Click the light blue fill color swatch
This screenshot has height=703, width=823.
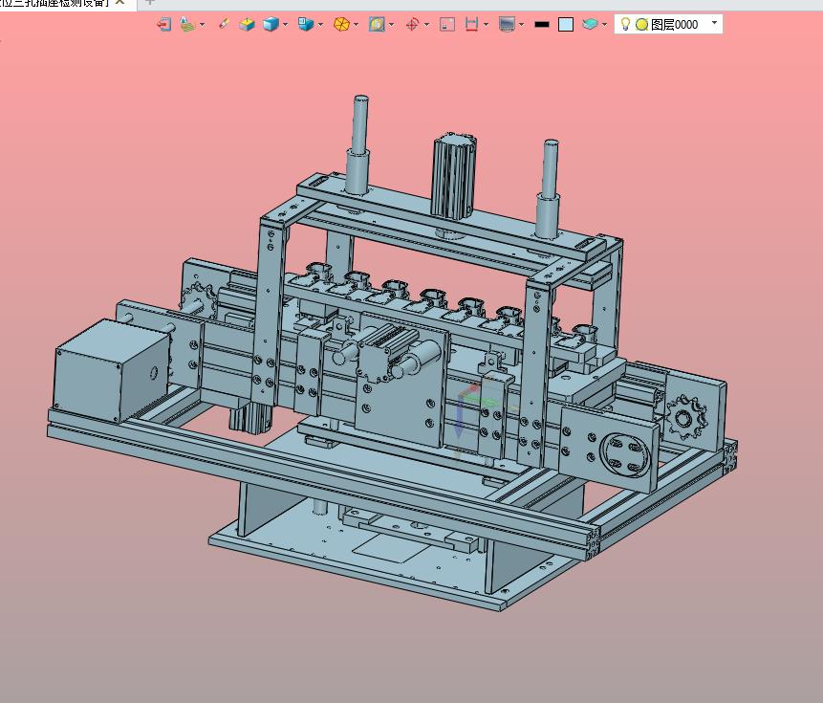[565, 24]
